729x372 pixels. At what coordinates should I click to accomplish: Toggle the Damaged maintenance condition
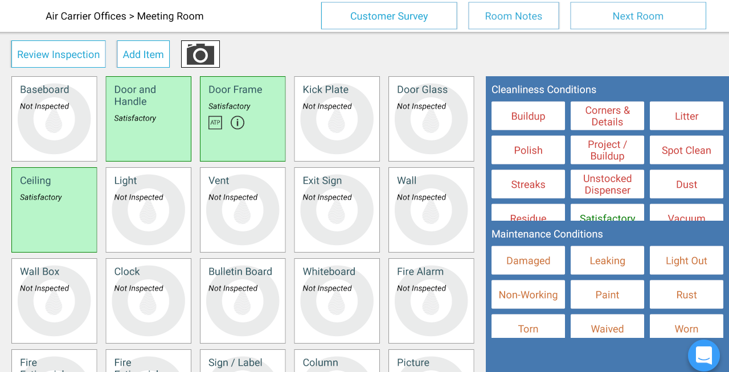pyautogui.click(x=528, y=261)
